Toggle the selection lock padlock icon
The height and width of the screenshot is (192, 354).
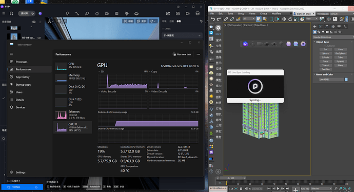241,188
